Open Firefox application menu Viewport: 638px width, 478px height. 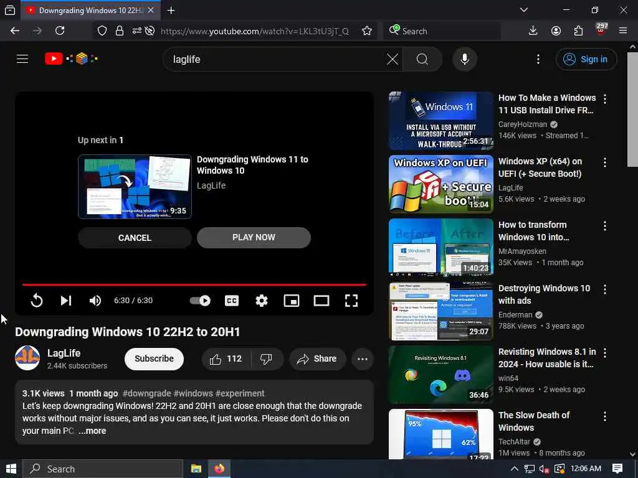click(623, 31)
